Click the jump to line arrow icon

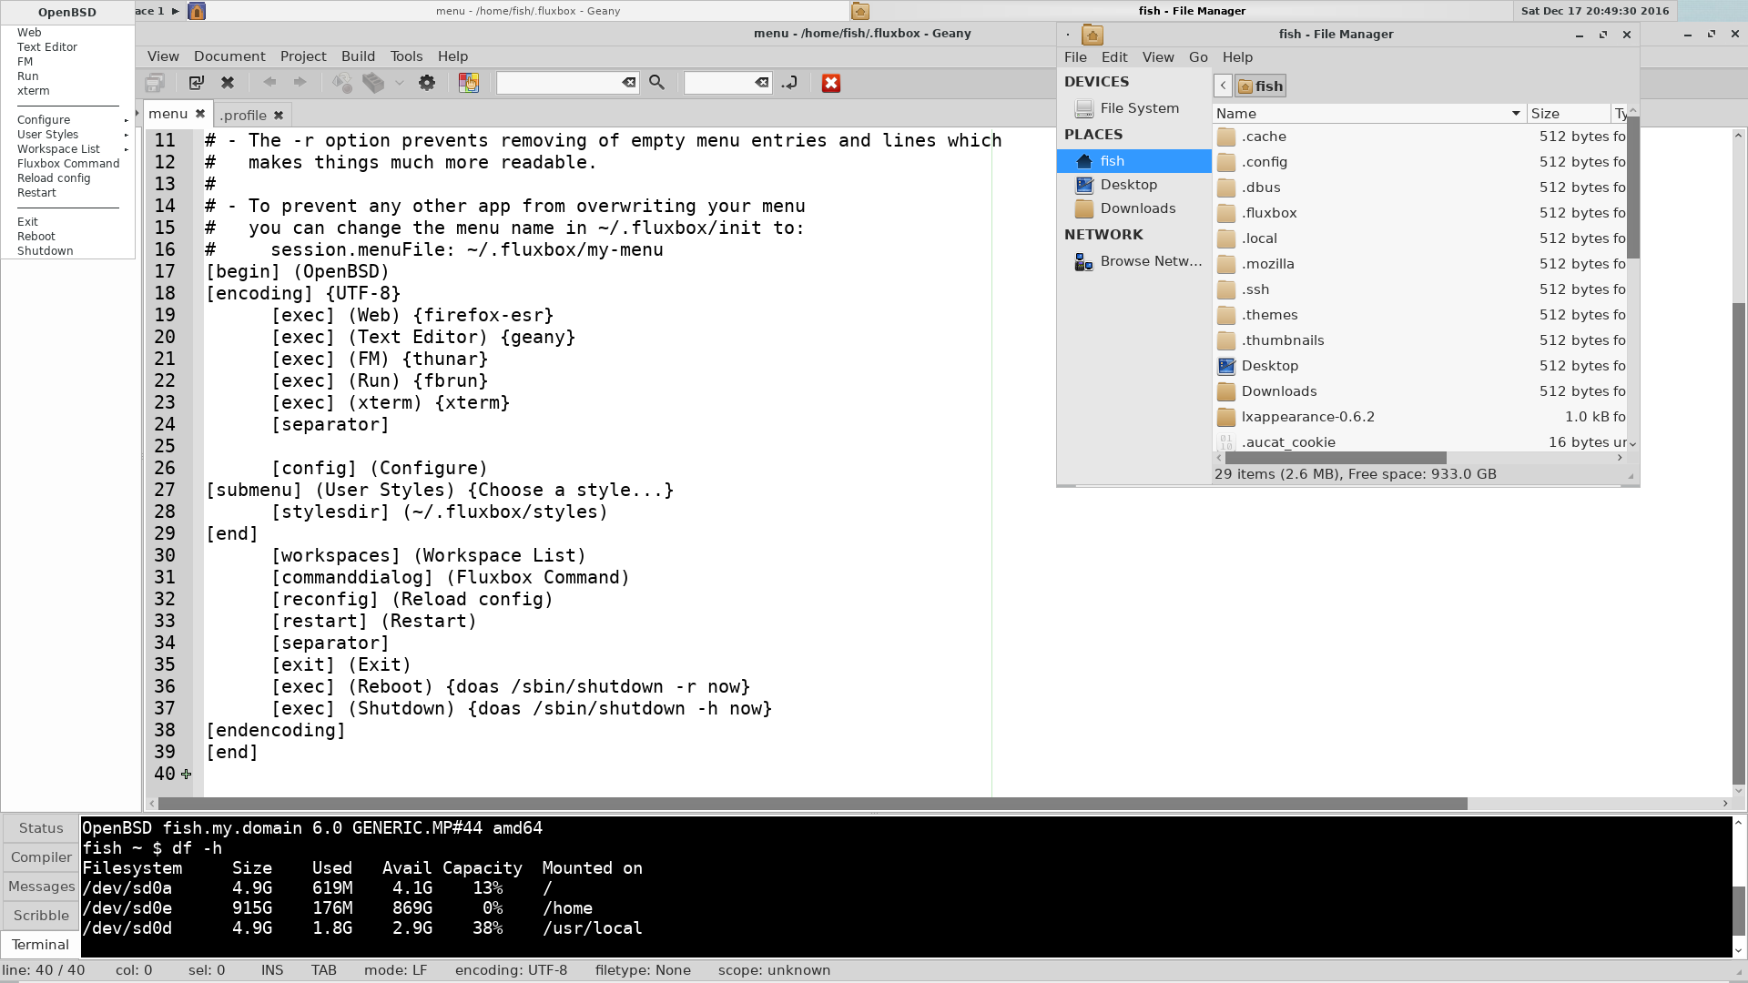pos(789,83)
